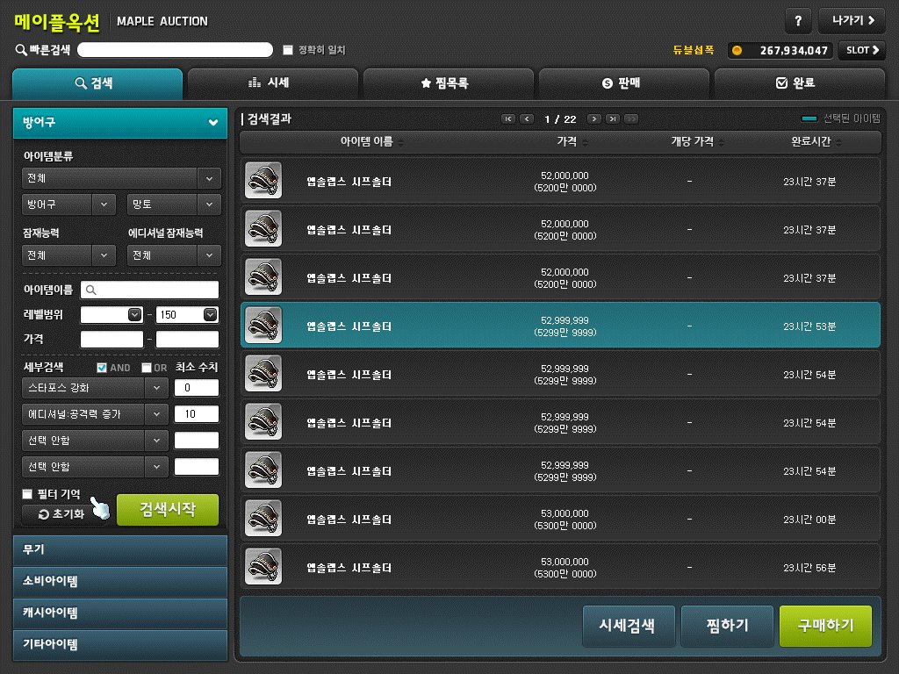Viewport: 899px width, 674px height.
Task: Click item icon of 23시간 00분 listing
Action: tap(263, 518)
